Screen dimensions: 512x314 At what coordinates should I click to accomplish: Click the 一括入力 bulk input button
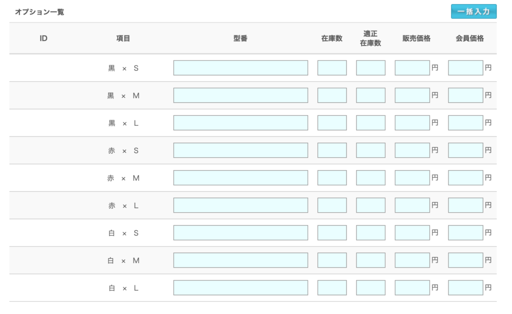473,11
